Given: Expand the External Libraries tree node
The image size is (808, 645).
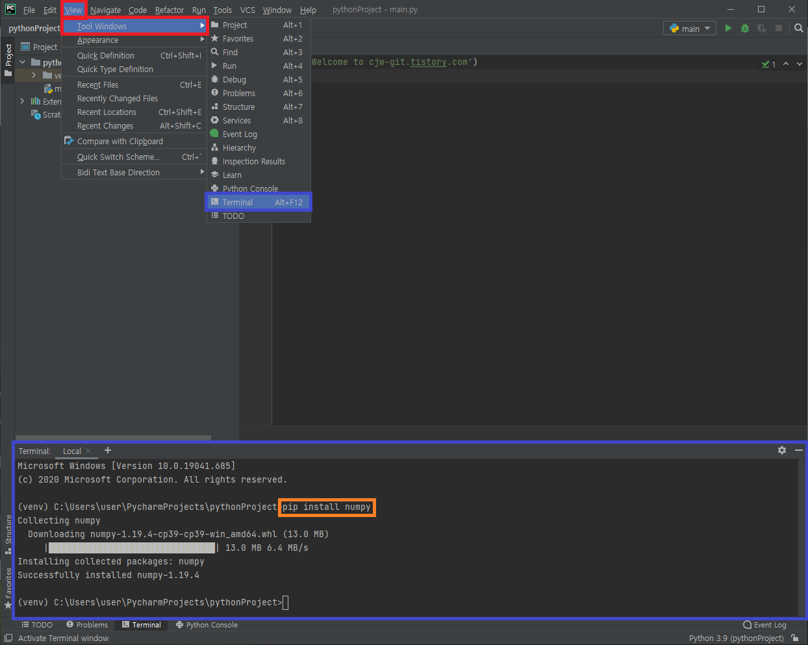Looking at the screenshot, I should (x=23, y=101).
